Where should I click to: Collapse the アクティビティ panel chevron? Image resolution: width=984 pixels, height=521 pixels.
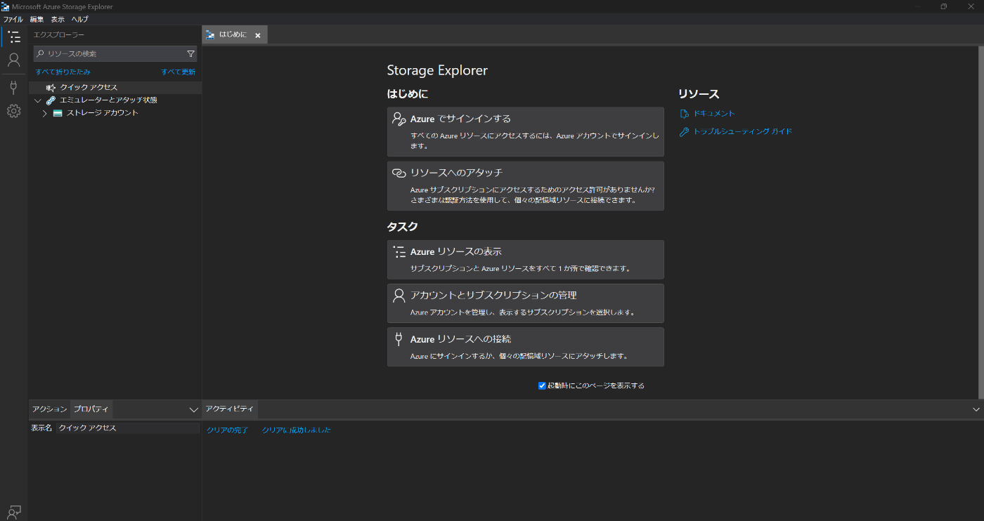click(x=976, y=409)
